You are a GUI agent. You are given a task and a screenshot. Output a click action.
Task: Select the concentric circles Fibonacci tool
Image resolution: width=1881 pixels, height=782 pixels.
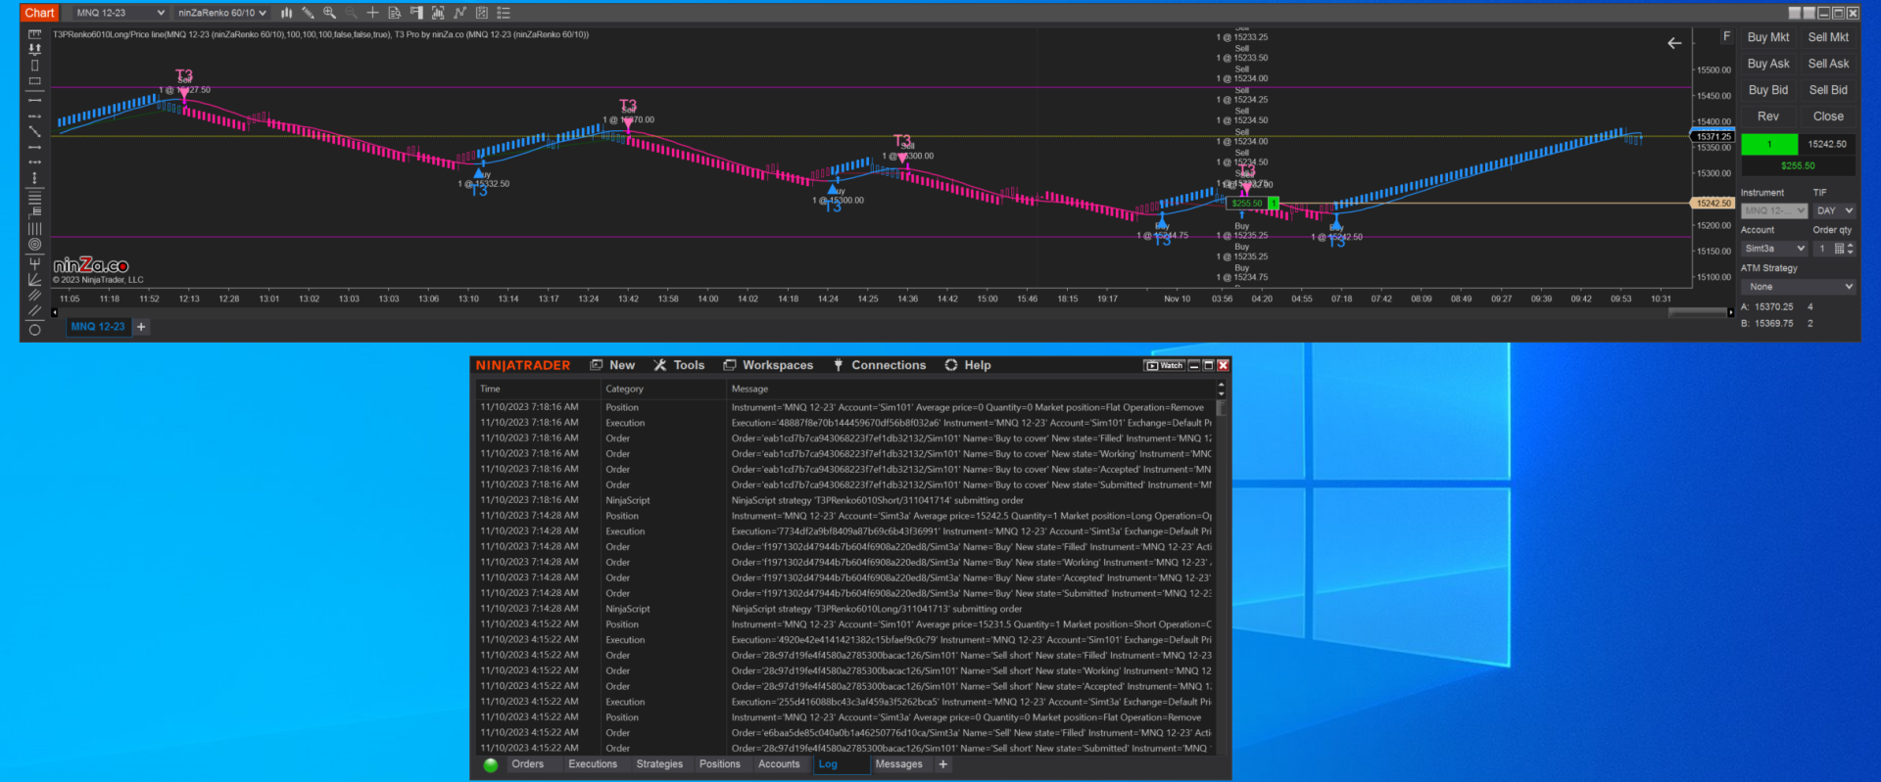pos(34,244)
